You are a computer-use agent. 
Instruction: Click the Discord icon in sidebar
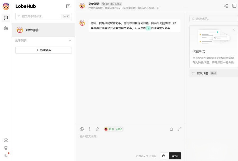tap(6, 140)
